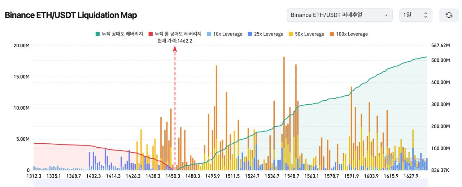
Task: Click the zoom slider bar below the x-axis
Action: click(x=230, y=183)
